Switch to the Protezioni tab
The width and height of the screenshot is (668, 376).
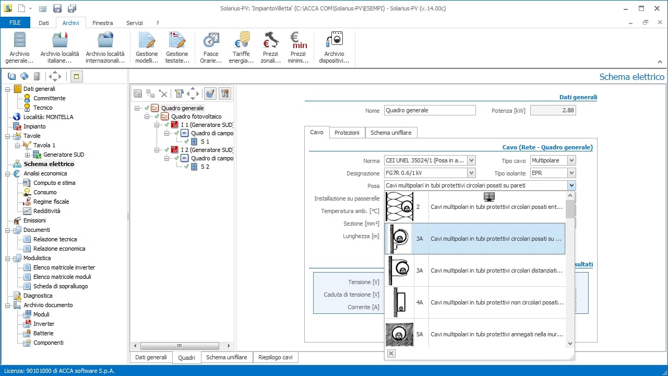point(347,133)
